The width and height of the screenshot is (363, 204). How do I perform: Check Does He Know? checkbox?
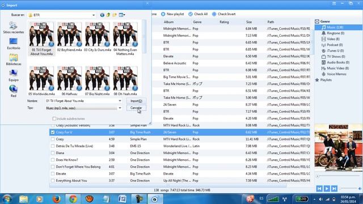click(53, 160)
